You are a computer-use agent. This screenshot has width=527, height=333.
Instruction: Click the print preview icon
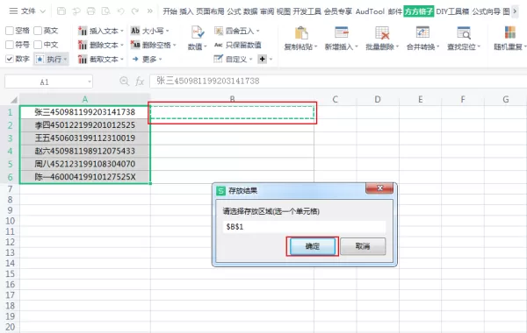pos(106,11)
